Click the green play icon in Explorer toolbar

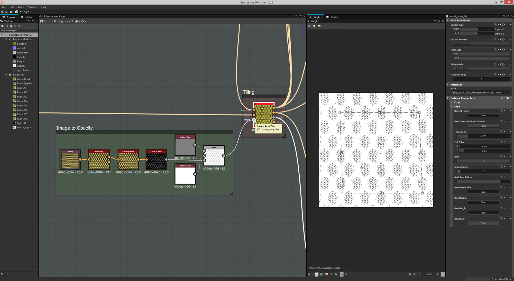(7, 26)
